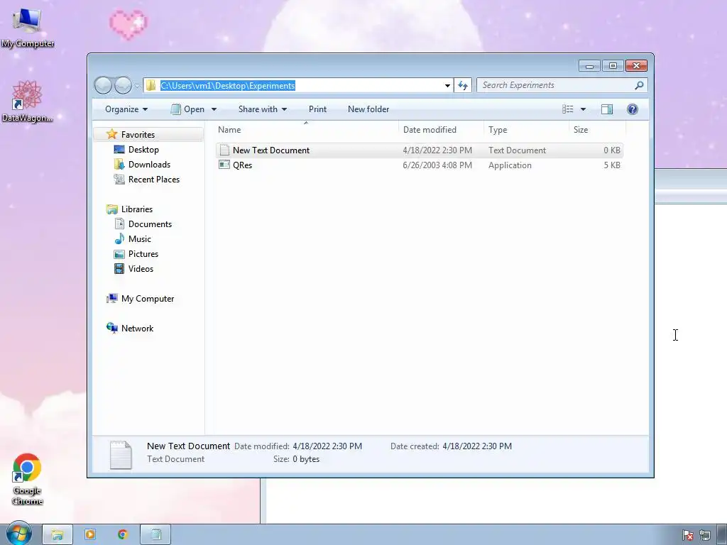Expand the address bar history dropdown
Viewport: 727px width, 545px height.
pos(447,85)
